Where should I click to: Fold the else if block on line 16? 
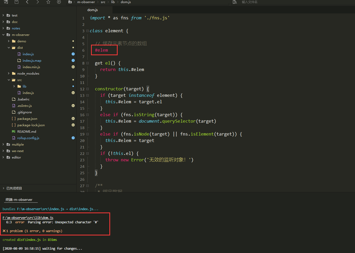point(87,115)
